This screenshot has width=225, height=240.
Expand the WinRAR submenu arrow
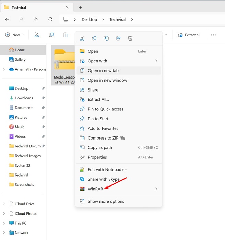point(156,189)
